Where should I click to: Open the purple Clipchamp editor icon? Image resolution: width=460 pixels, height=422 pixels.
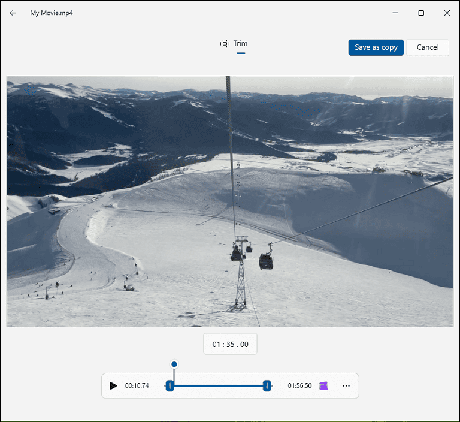323,385
